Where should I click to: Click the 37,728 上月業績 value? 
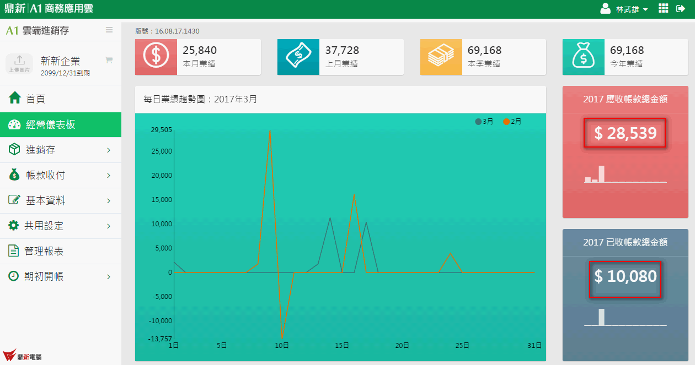(342, 51)
